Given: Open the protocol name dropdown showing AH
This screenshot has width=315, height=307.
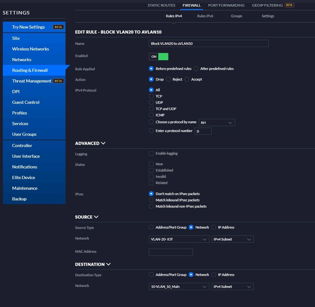Looking at the screenshot, I should (217, 123).
